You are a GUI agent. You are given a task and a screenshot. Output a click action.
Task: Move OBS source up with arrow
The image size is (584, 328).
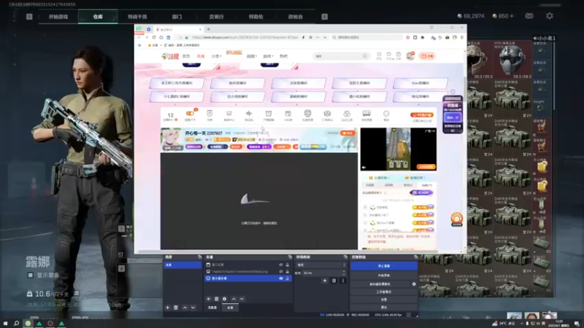click(x=234, y=299)
